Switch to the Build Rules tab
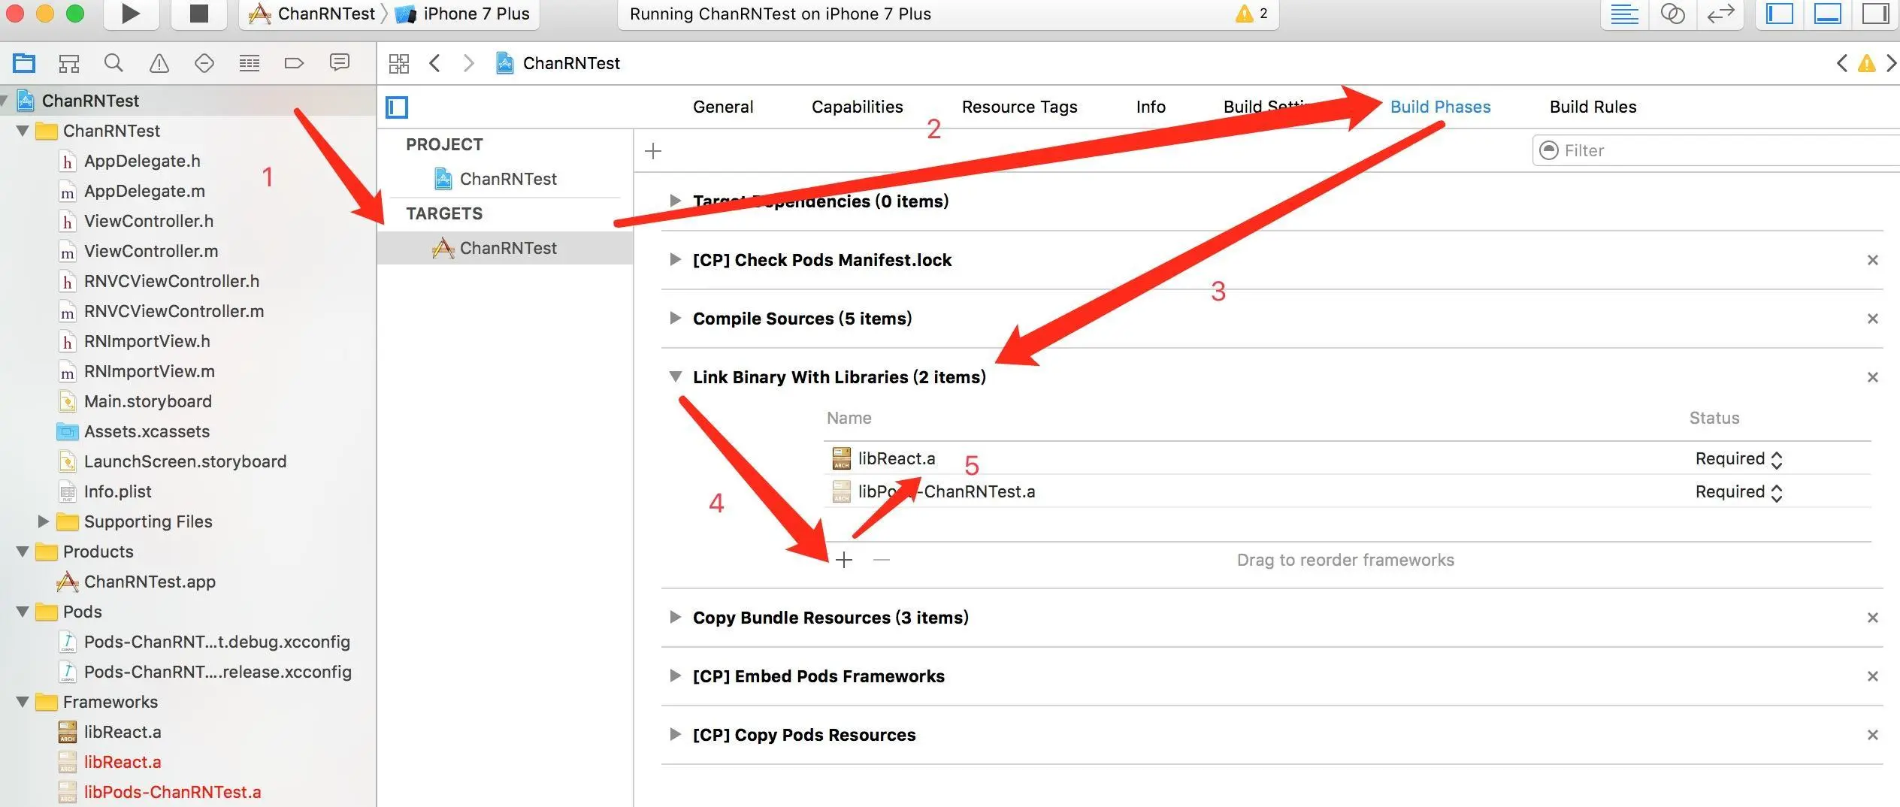1900x807 pixels. pyautogui.click(x=1593, y=107)
